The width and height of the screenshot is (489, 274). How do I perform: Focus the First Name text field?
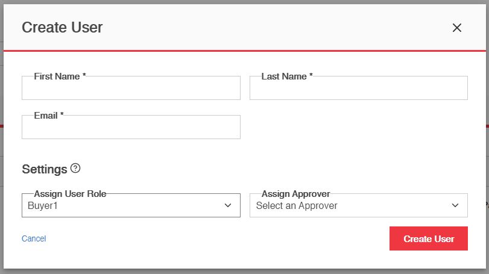click(x=131, y=89)
